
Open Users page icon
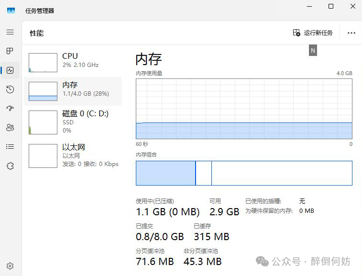[x=10, y=128]
